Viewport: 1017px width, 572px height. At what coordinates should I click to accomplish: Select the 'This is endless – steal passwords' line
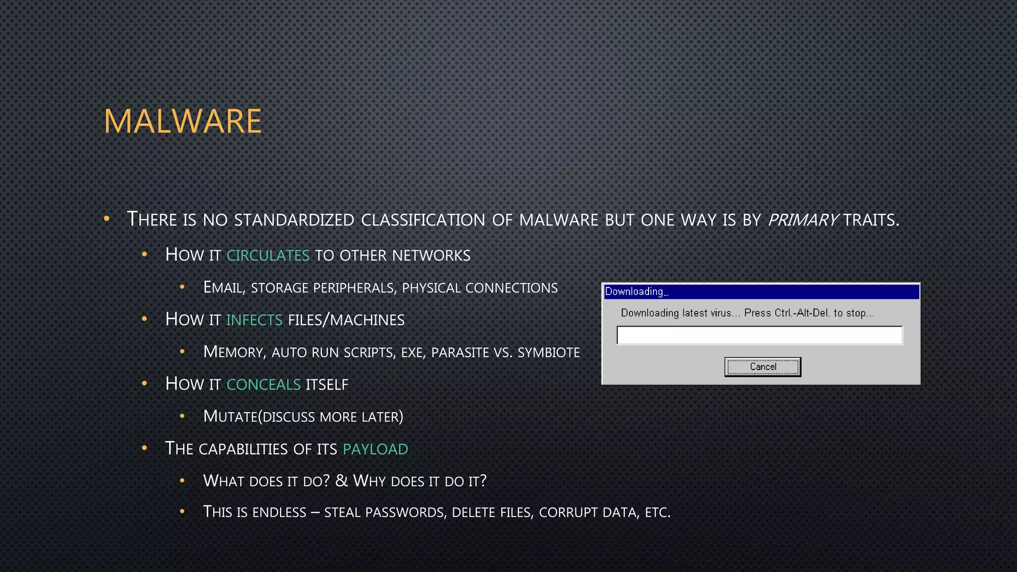[437, 512]
